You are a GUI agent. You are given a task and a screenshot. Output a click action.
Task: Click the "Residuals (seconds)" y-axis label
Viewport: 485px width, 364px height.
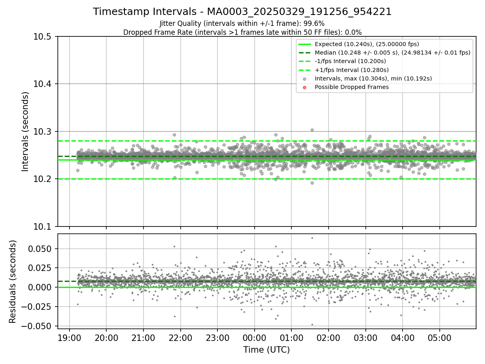13,281
